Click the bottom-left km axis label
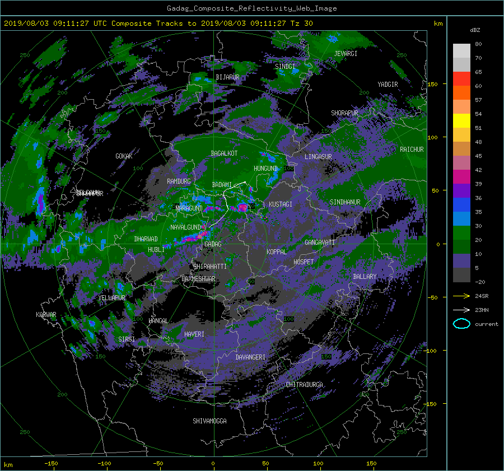 click(x=8, y=465)
